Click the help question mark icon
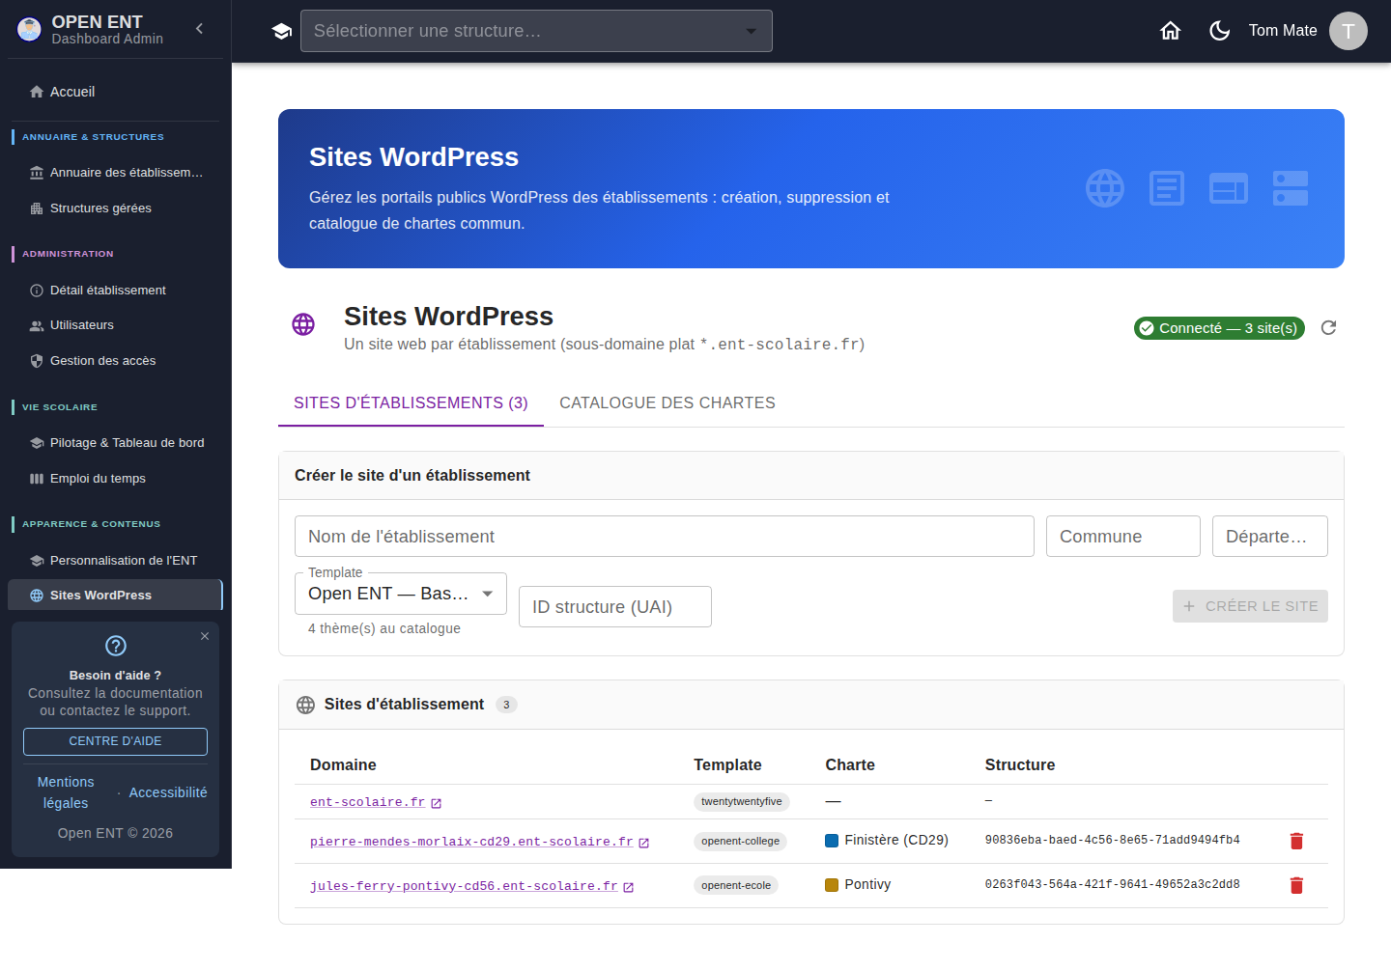This screenshot has width=1391, height=971. coord(116,646)
